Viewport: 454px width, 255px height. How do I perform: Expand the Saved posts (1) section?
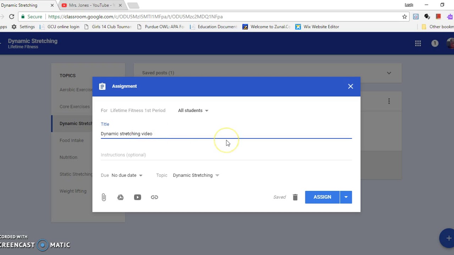[267, 73]
